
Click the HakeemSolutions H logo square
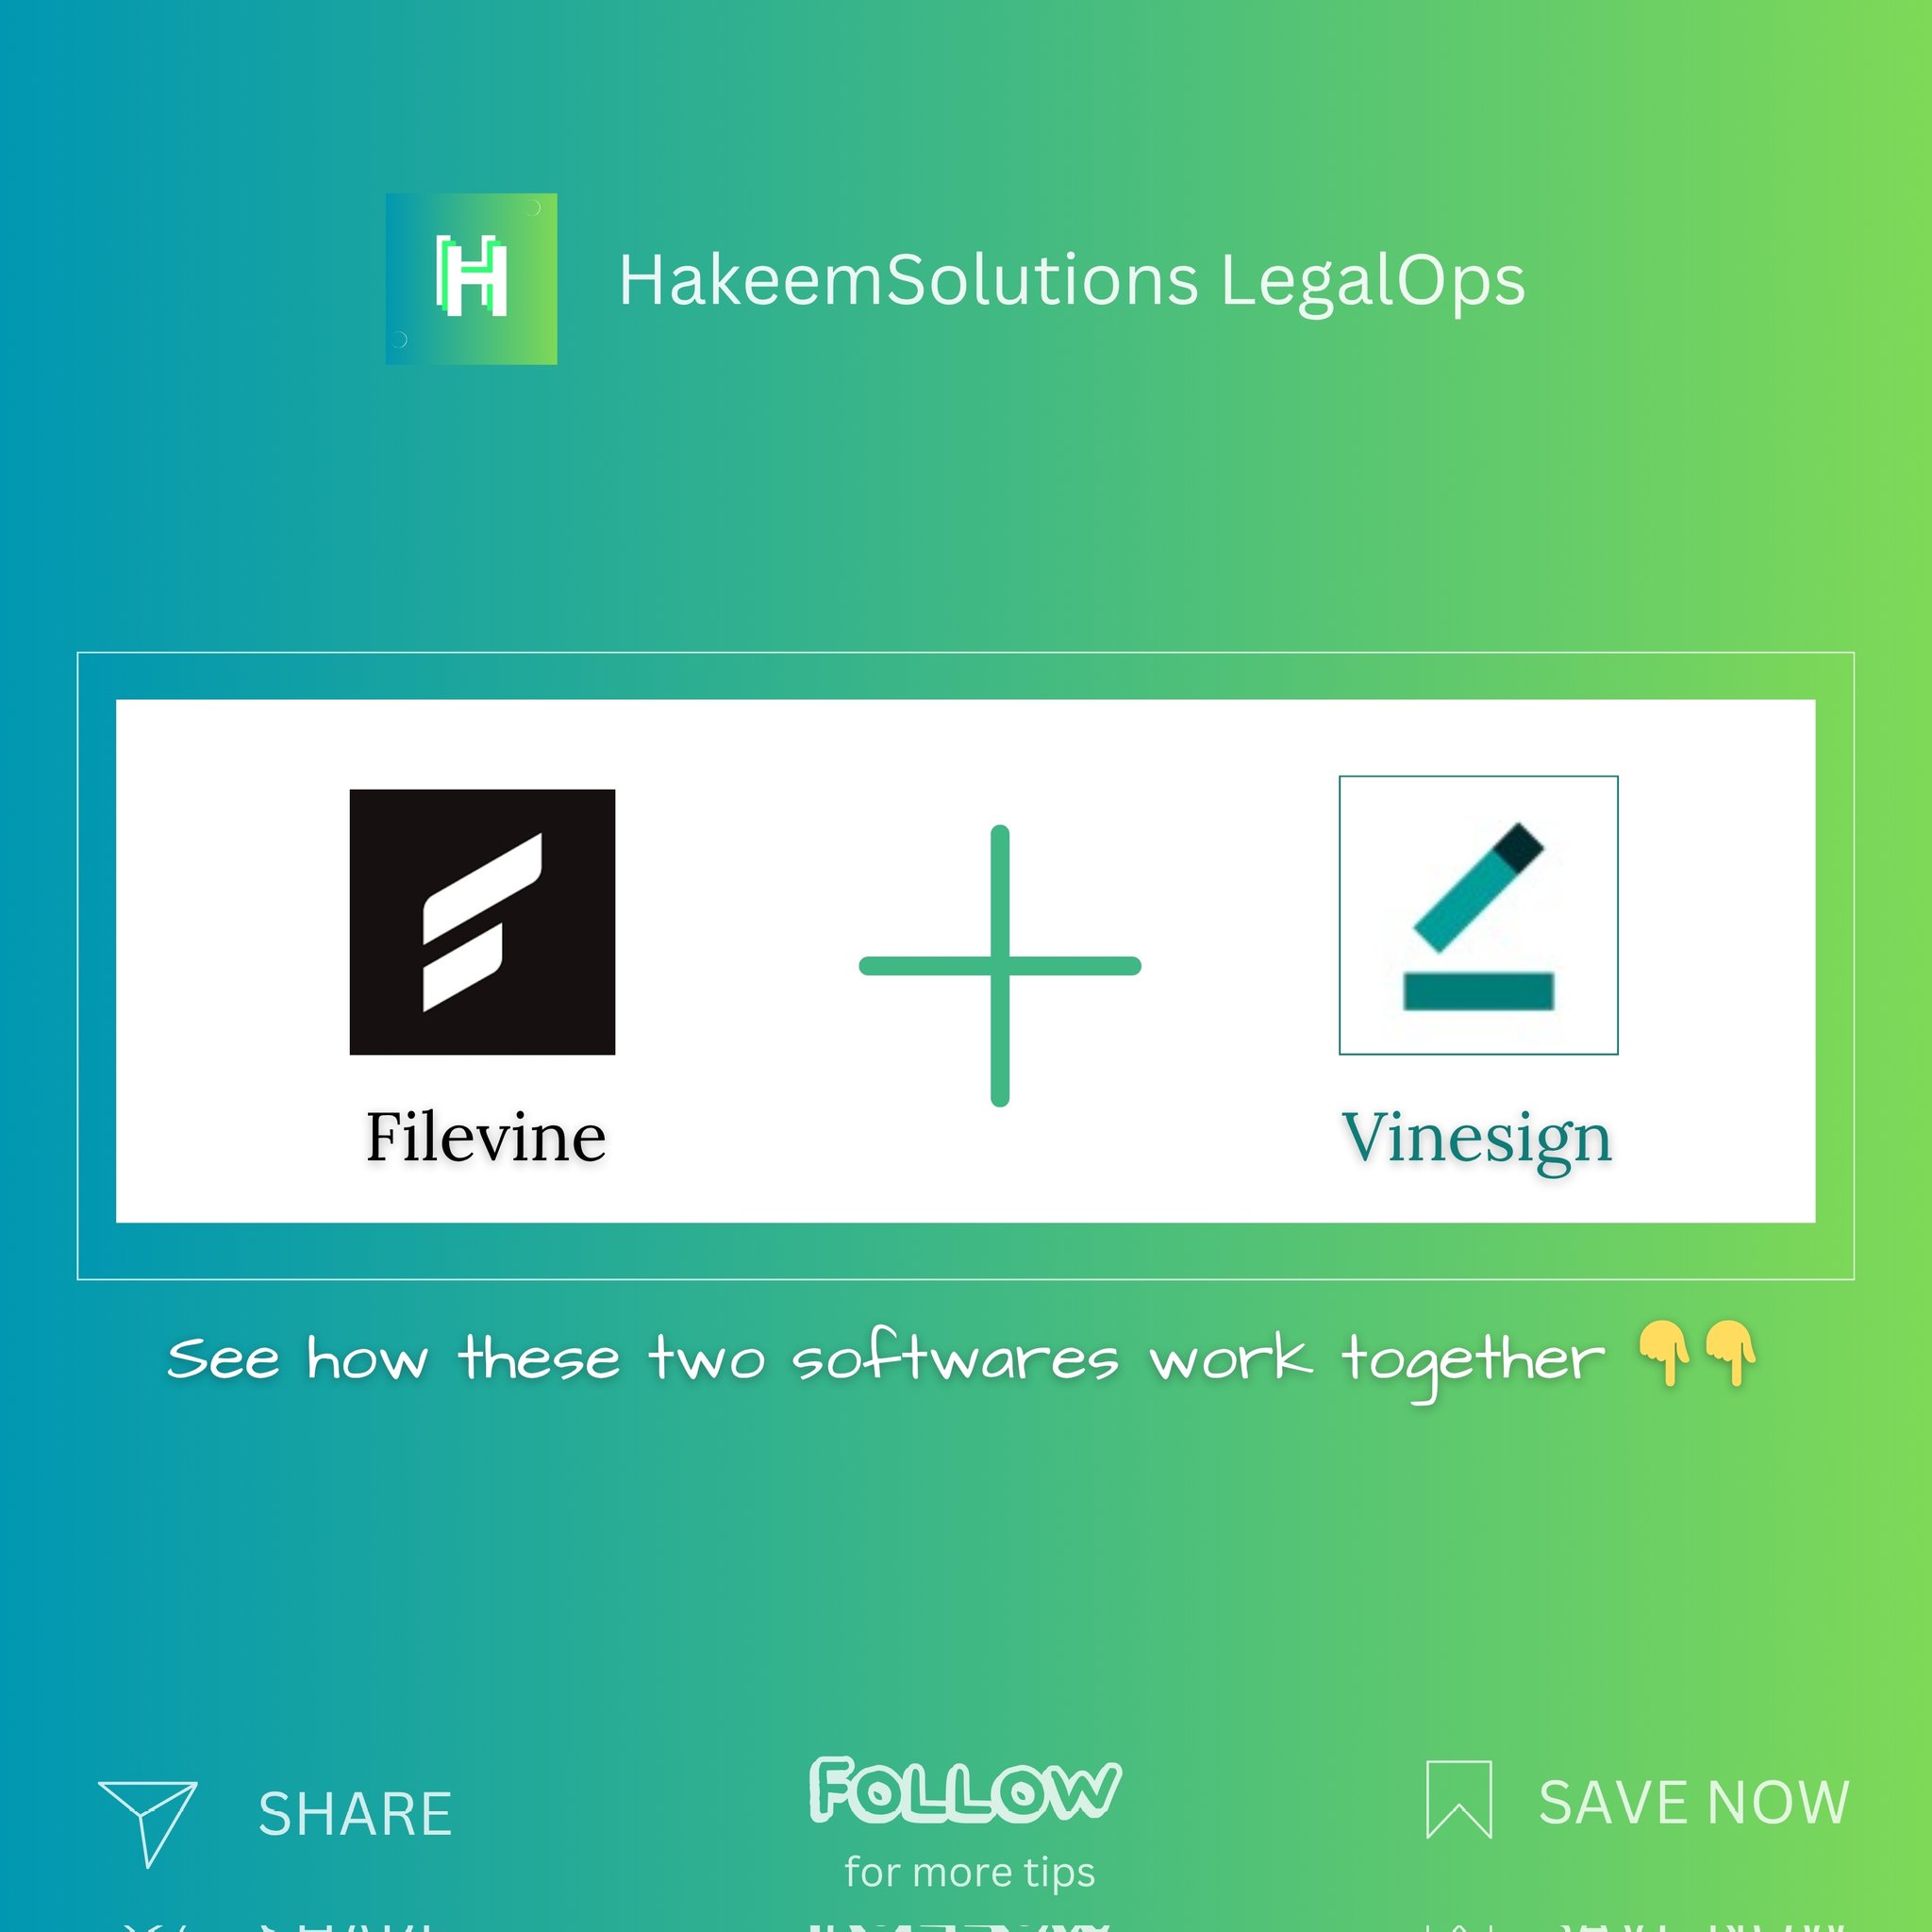point(471,279)
